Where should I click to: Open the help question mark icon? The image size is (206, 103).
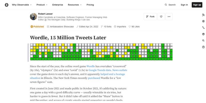[203, 47]
